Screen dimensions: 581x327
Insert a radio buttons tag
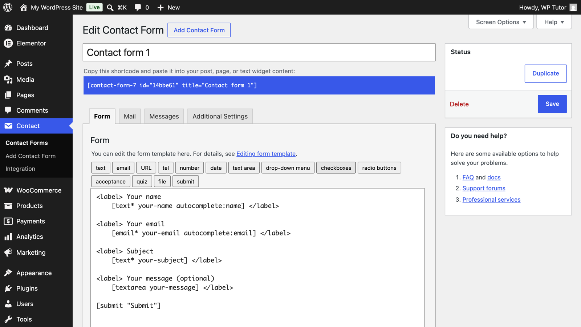[379, 168]
